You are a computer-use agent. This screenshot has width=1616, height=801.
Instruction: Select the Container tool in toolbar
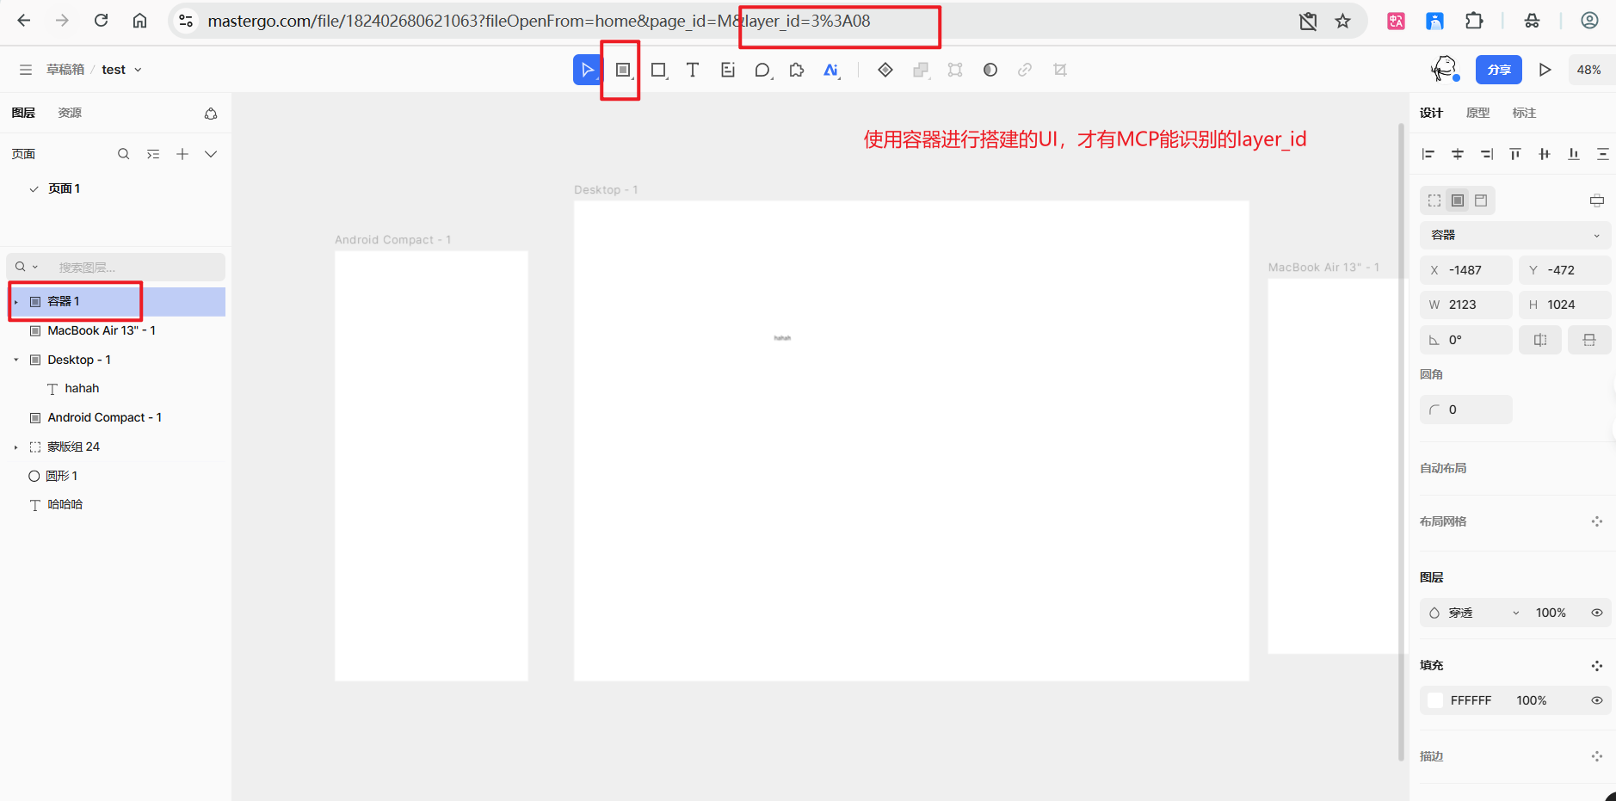tap(623, 70)
